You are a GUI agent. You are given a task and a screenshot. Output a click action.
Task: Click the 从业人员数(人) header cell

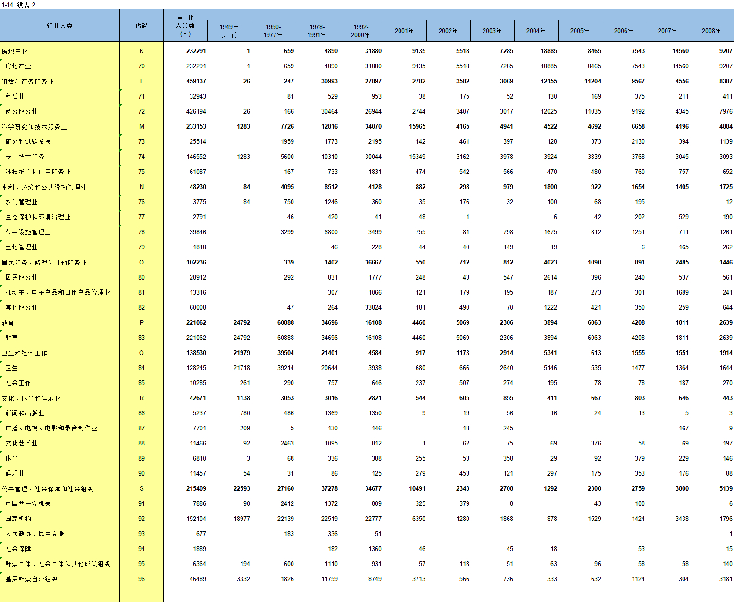pyautogui.click(x=185, y=25)
